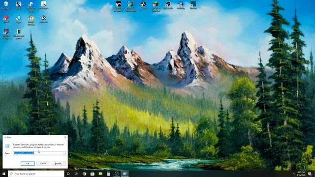Screen dimensions: 315x177
Task: Open the Skype desktop shortcut
Action: click(x=19, y=20)
